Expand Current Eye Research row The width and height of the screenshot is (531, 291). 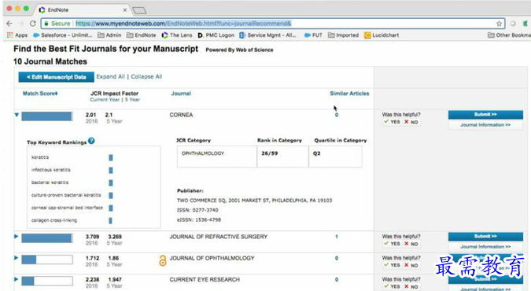pos(17,279)
